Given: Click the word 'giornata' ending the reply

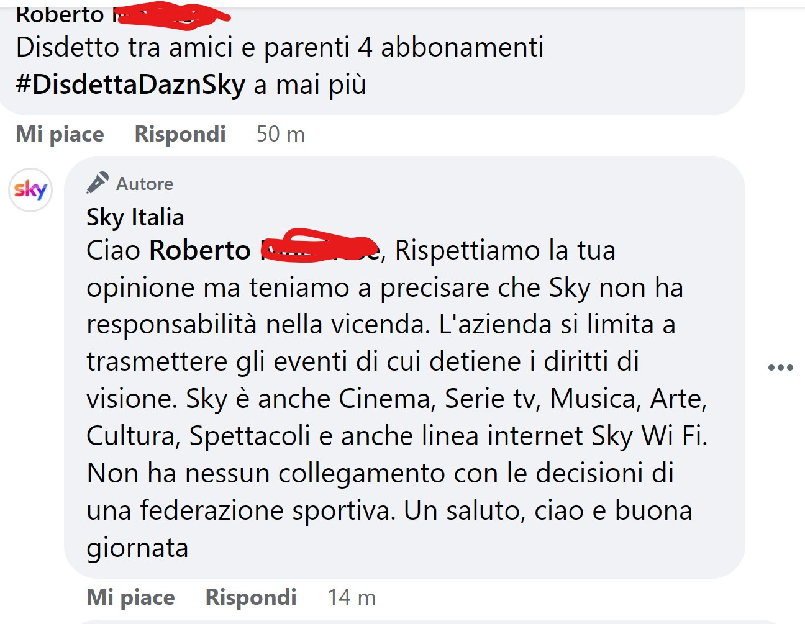Looking at the screenshot, I should pyautogui.click(x=137, y=548).
